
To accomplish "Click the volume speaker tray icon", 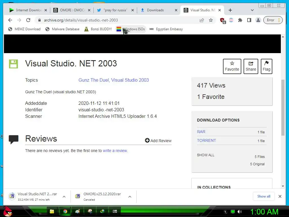I will pos(240,212).
